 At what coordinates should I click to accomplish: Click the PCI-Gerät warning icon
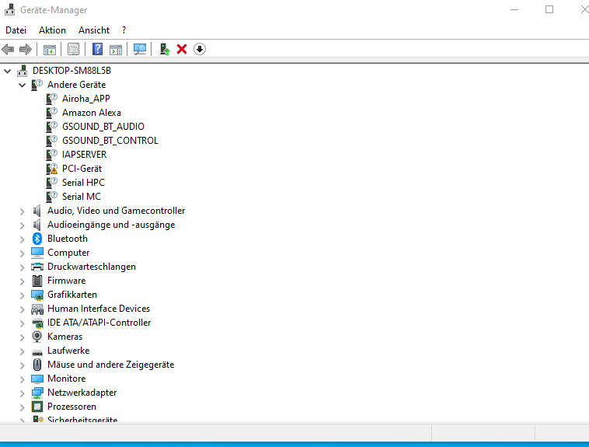coord(51,169)
